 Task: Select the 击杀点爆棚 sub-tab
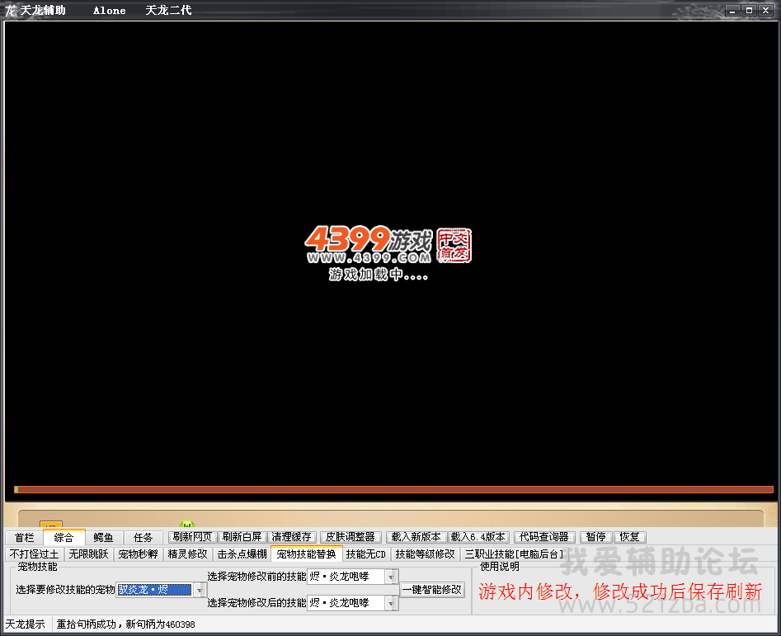242,554
